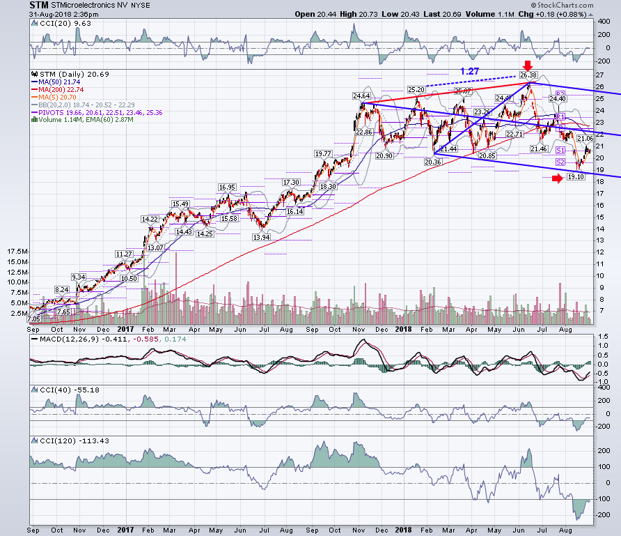Click the CCI(40) -55.18 indicator label

click(x=70, y=390)
